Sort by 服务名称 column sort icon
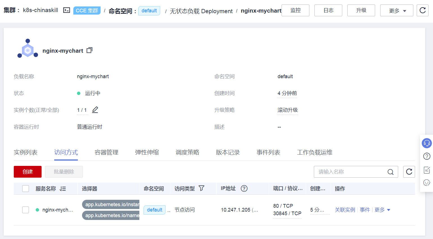Image resolution: width=433 pixels, height=239 pixels. (x=63, y=189)
